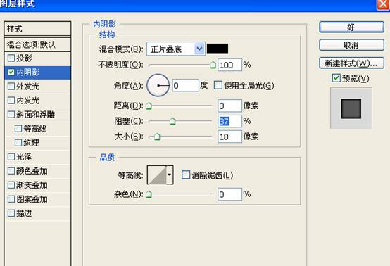Expand the contour picker dropdown arrow

click(170, 175)
